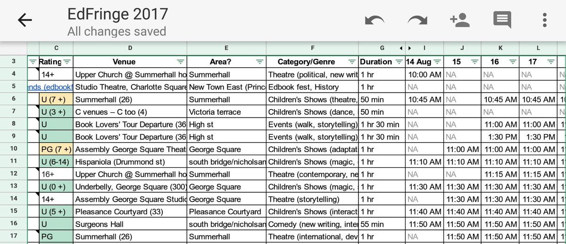The width and height of the screenshot is (566, 244).
Task: Click the Hispaniola (Drummond st) venue cell
Action: point(130,162)
